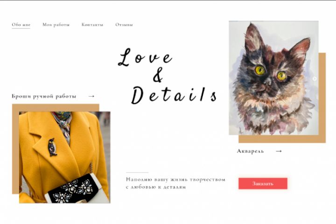Go to Мои работы section
This screenshot has width=336, height=224.
56,25
